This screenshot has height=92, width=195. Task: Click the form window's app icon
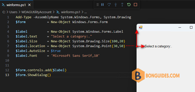pos(141,27)
